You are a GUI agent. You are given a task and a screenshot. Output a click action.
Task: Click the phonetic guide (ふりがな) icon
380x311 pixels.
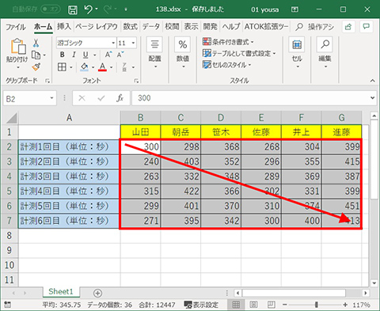[x=124, y=67]
